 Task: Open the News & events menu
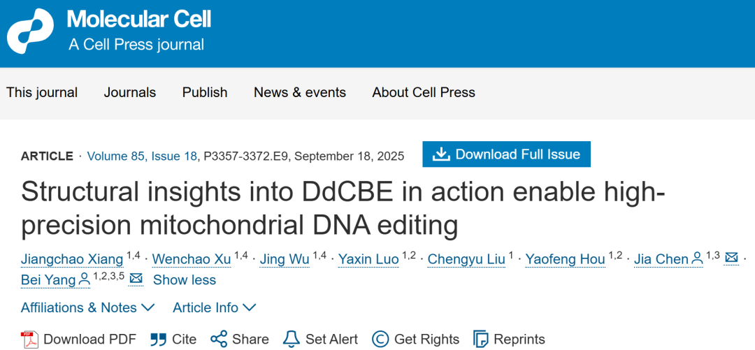(x=300, y=92)
